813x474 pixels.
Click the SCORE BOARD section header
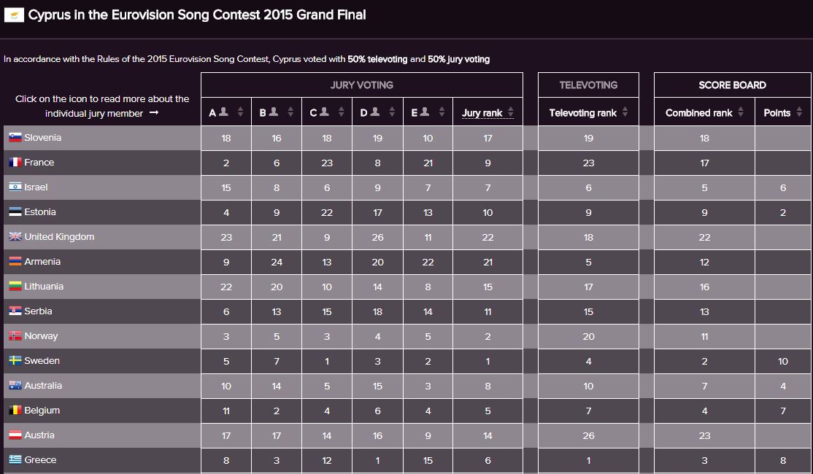pyautogui.click(x=732, y=85)
